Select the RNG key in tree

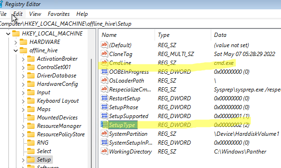point(43,143)
